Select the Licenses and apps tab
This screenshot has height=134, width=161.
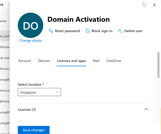coord(71,61)
